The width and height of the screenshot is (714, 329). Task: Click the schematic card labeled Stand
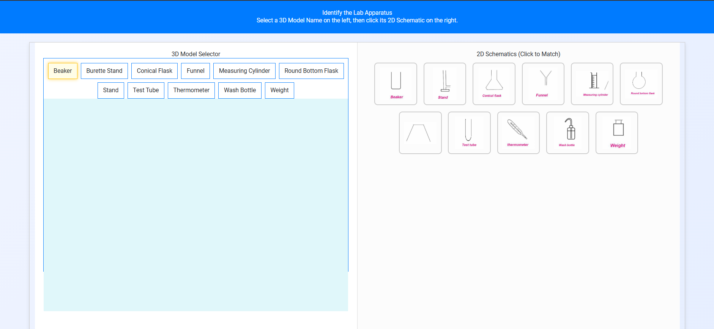[444, 84]
